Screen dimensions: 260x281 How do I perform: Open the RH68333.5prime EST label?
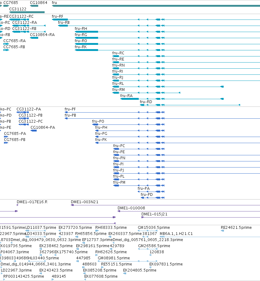[x=111, y=227]
